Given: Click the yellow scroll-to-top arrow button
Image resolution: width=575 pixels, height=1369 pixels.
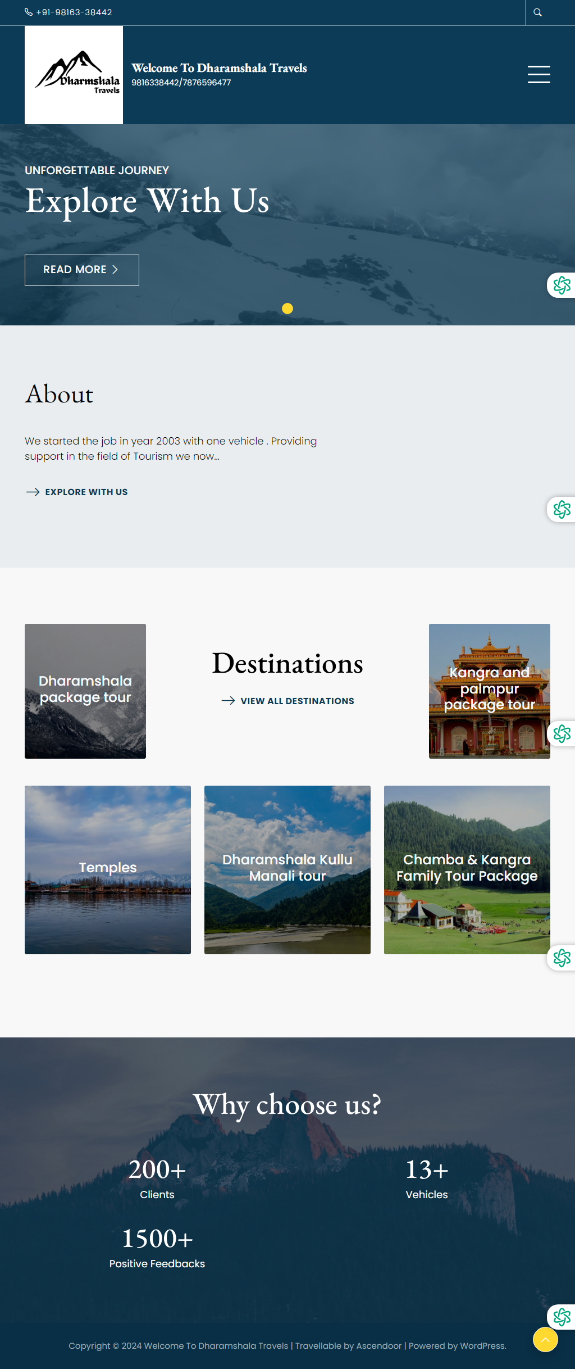Looking at the screenshot, I should [x=545, y=1340].
